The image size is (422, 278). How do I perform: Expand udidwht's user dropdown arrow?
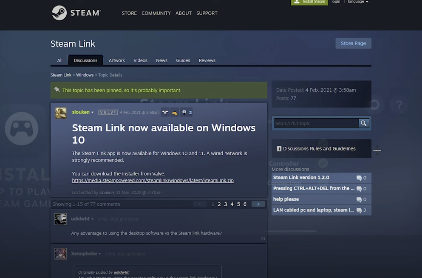tap(92, 219)
